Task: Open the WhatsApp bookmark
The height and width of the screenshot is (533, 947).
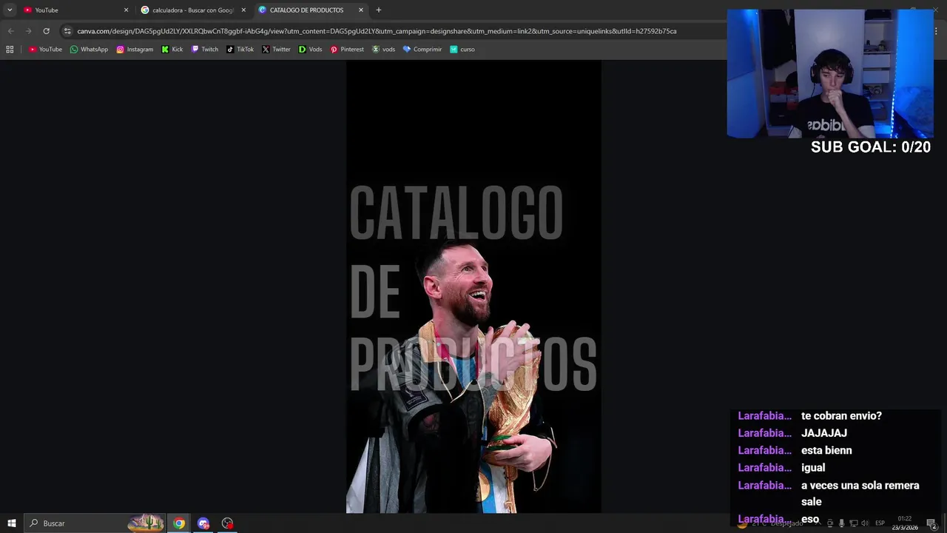Action: tap(89, 49)
